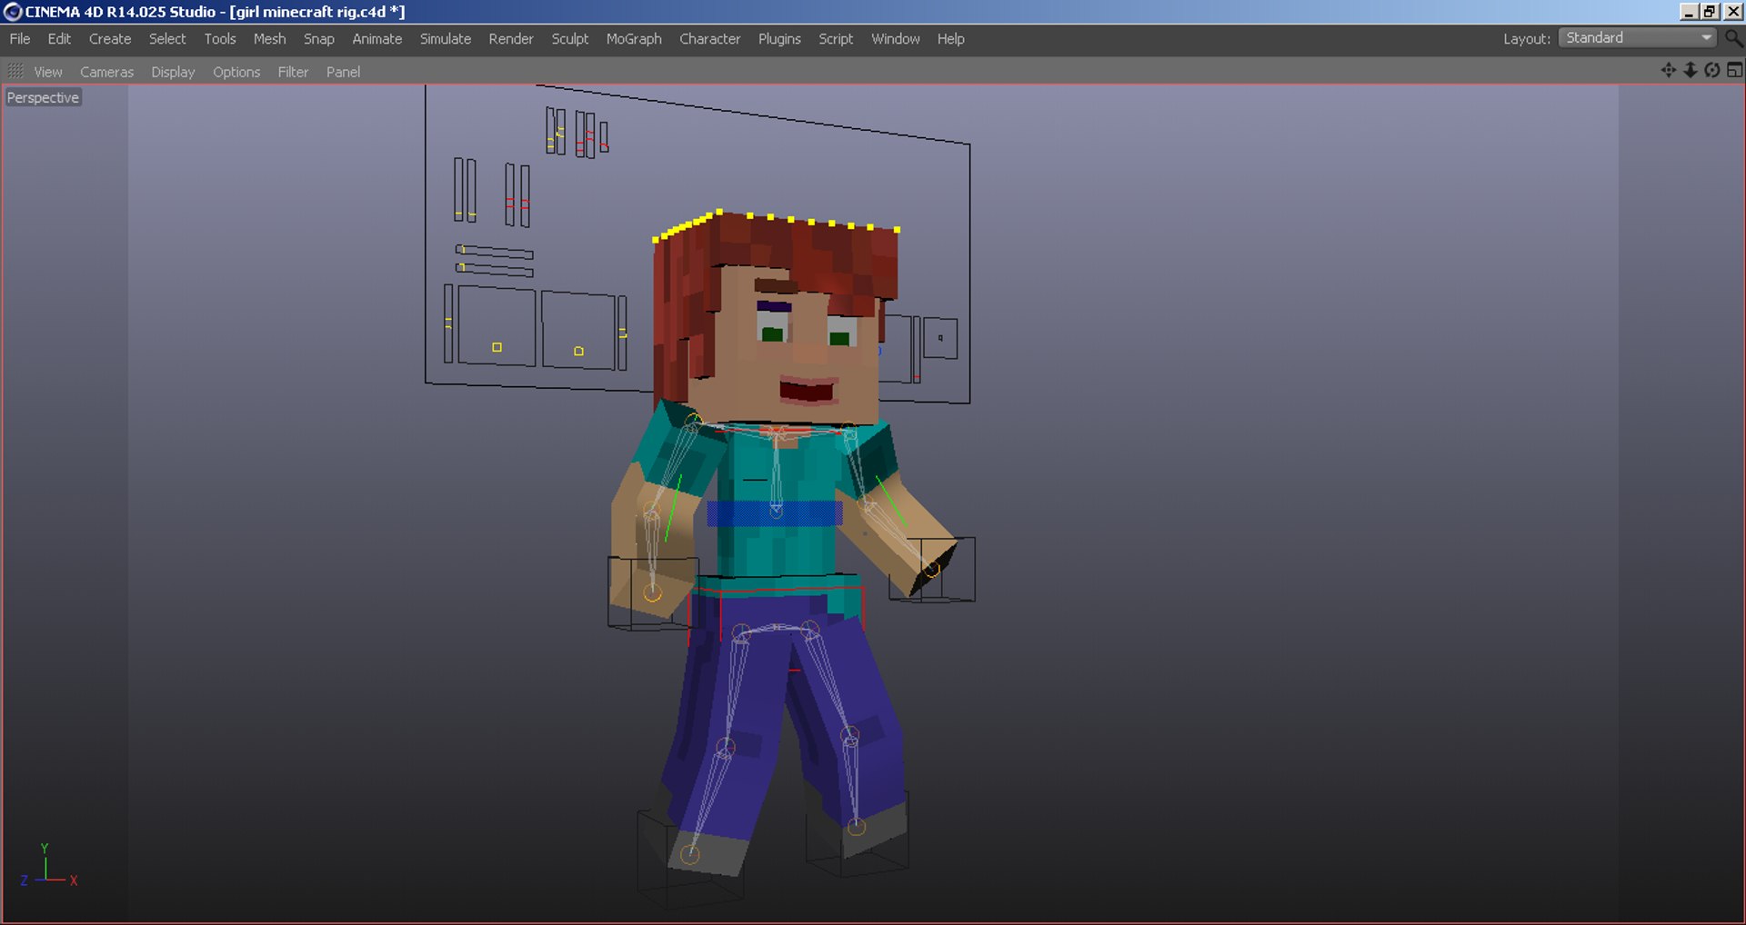
Task: Open the Create menu
Action: tap(110, 39)
